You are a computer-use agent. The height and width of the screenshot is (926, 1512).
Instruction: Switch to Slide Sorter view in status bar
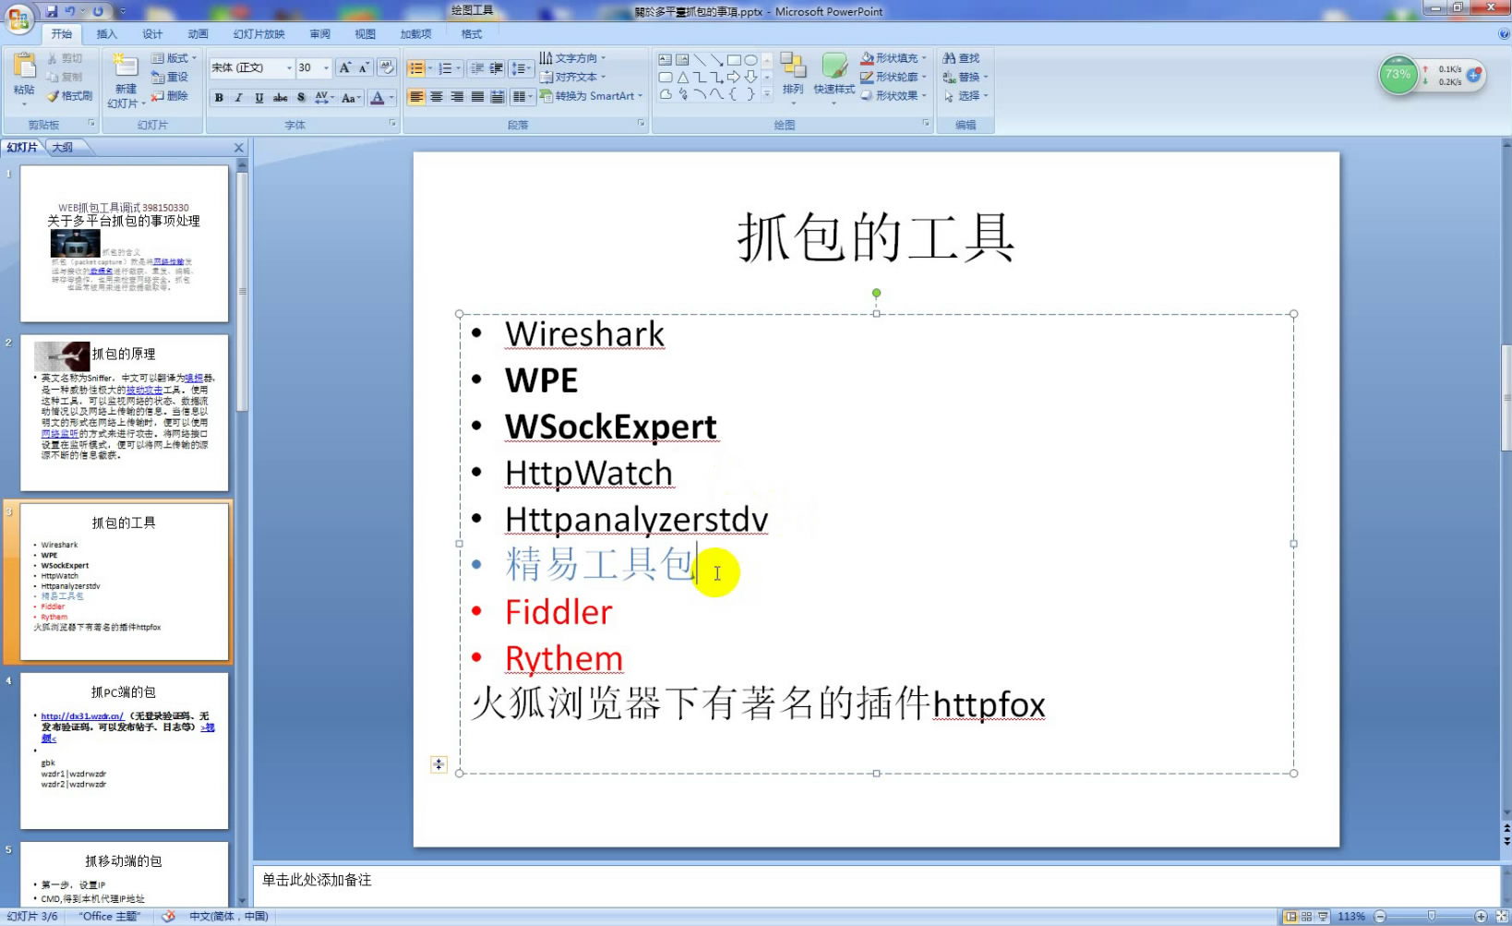click(1306, 917)
